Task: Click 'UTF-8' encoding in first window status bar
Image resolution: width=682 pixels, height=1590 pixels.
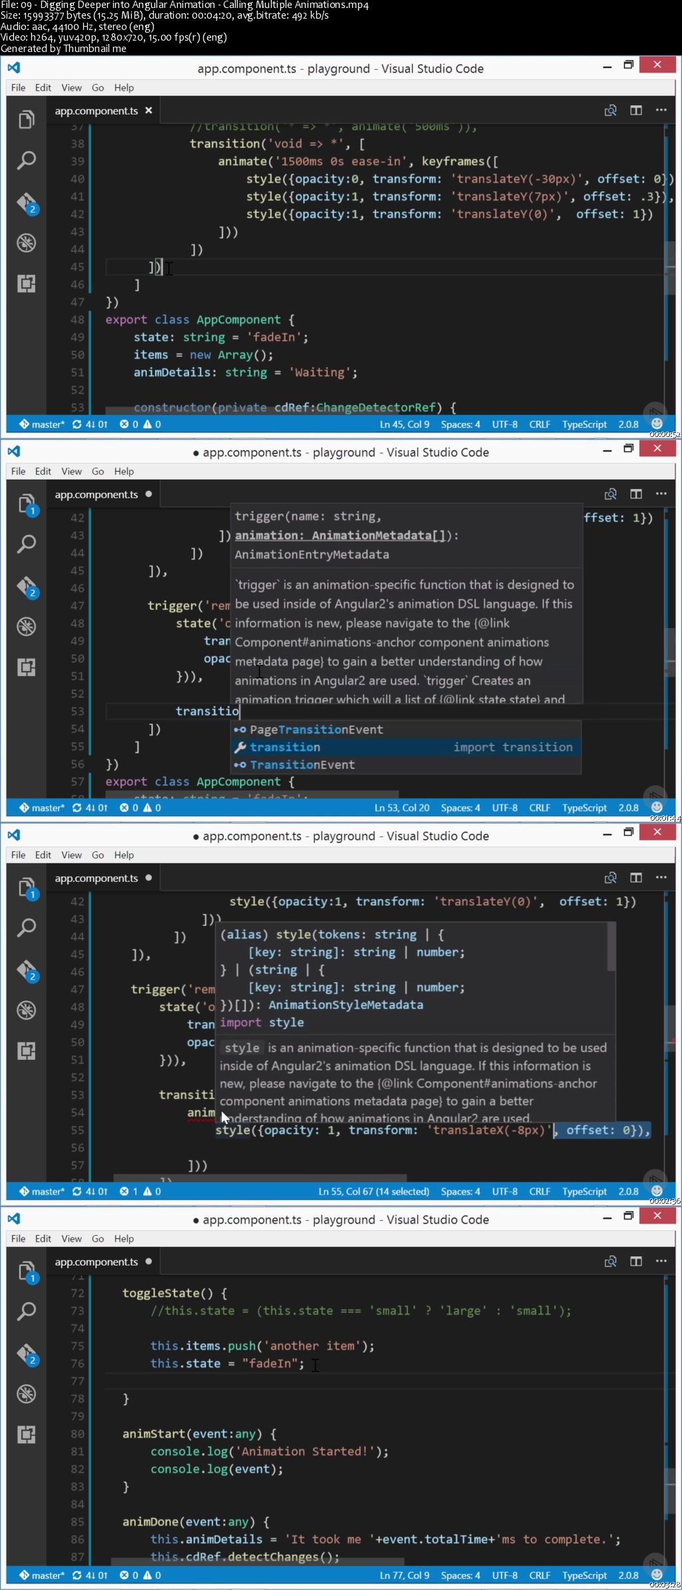Action: click(x=505, y=424)
